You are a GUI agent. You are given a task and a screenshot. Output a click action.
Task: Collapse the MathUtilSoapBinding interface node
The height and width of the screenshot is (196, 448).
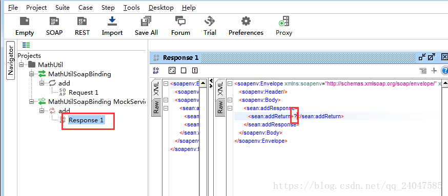point(31,74)
